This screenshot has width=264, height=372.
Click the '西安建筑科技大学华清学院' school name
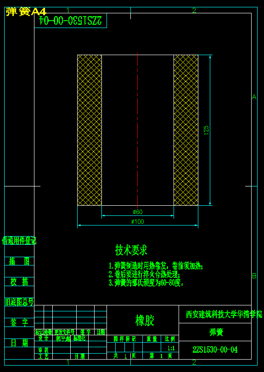[224, 315]
